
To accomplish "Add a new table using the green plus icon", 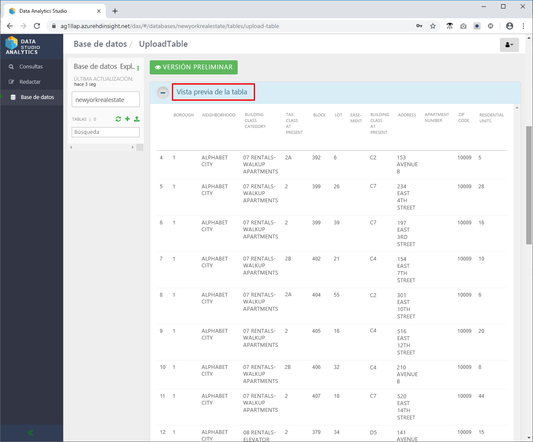I will 127,119.
